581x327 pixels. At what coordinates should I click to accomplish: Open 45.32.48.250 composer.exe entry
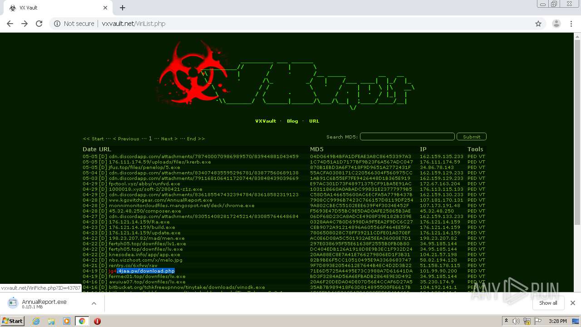coord(145,211)
